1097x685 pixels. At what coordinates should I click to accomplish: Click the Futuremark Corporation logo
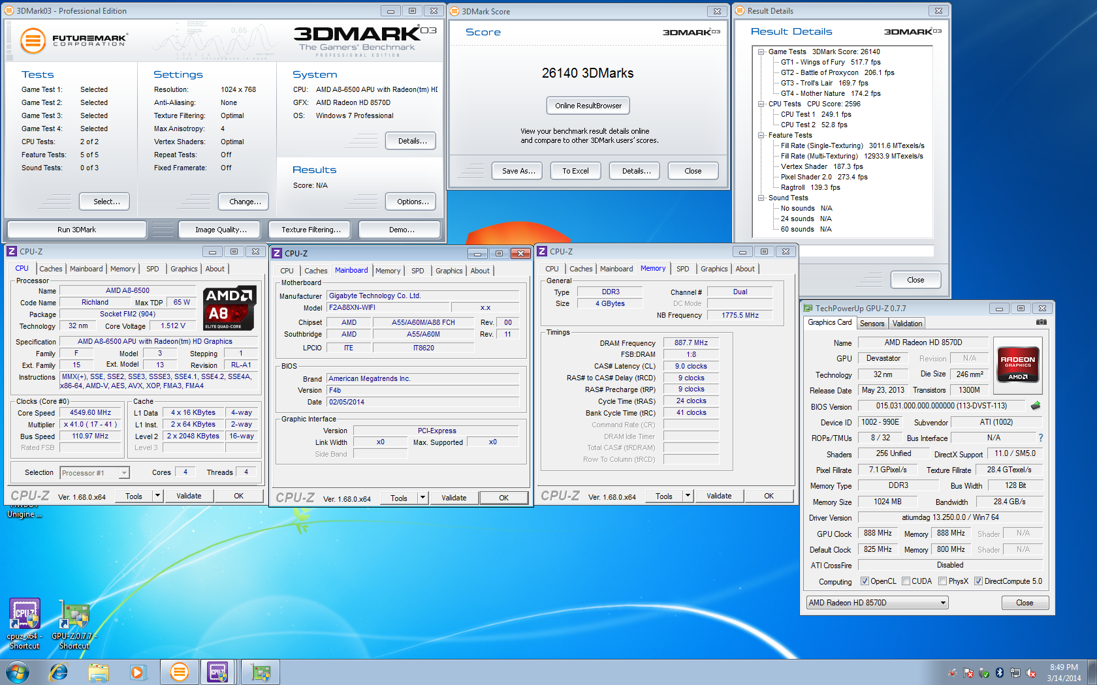73,40
